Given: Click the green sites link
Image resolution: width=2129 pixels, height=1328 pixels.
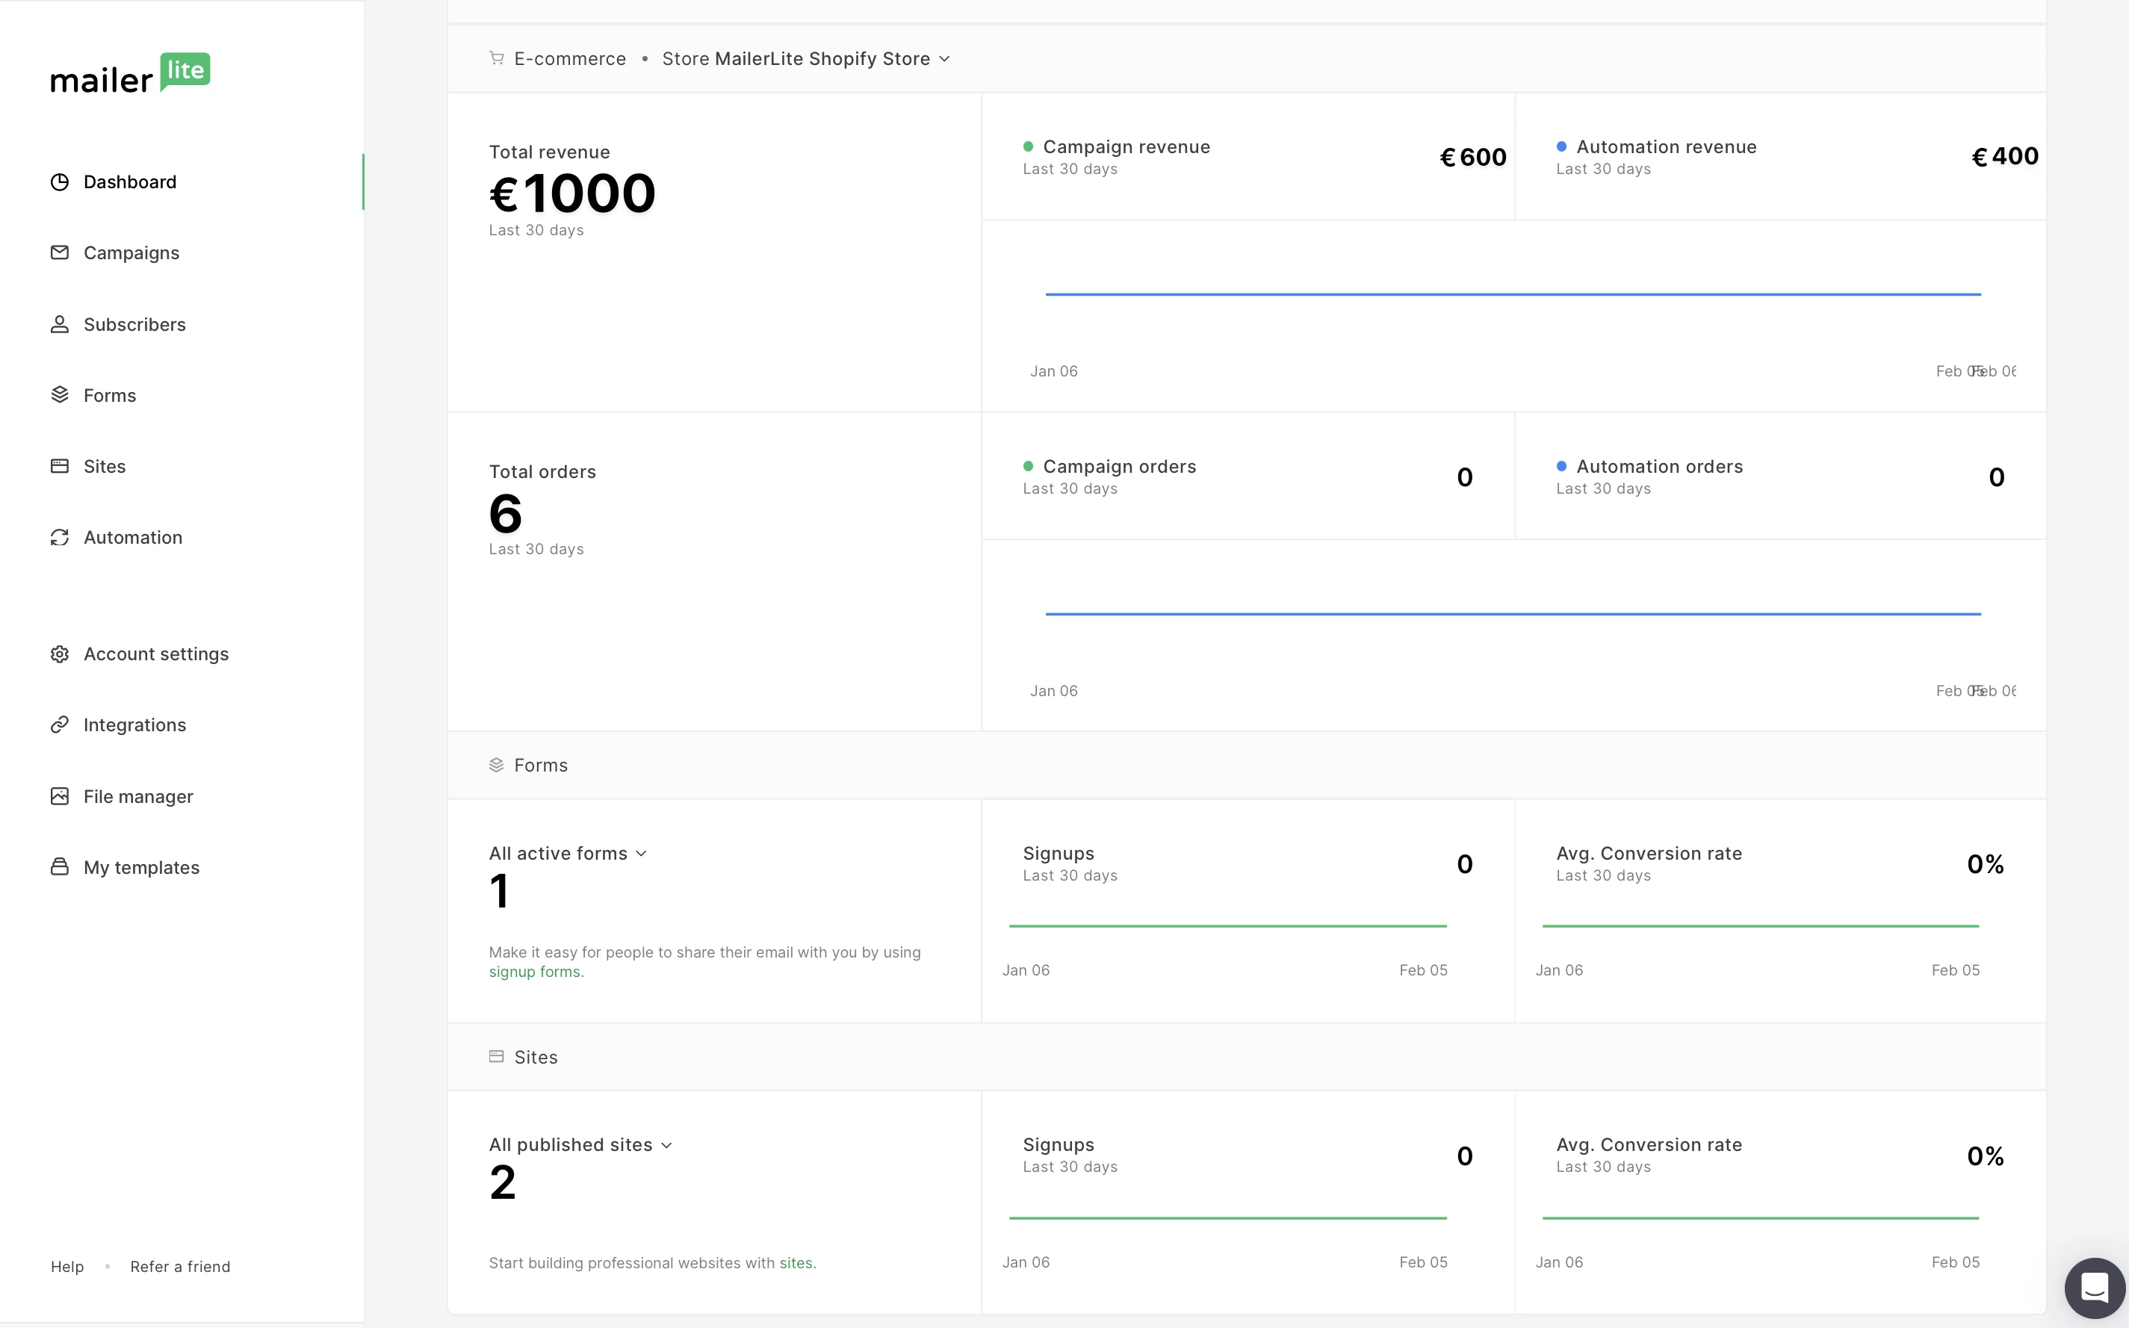Looking at the screenshot, I should (795, 1263).
